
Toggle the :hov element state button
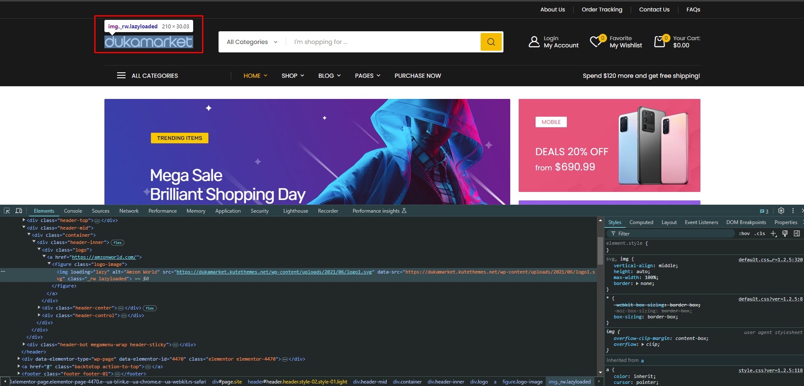click(744, 233)
